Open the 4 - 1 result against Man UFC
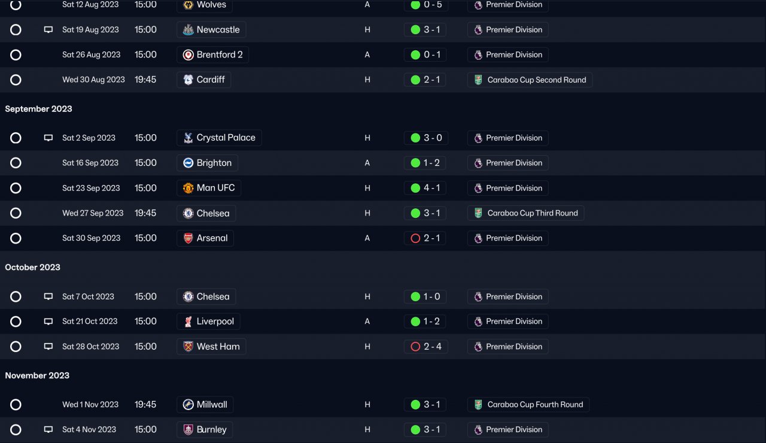Image resolution: width=766 pixels, height=443 pixels. point(431,188)
